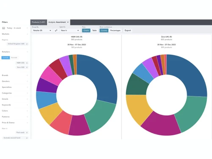Click the H&M (UK) (R) chart title
Screen dimensions: 212x159
[x=77, y=37]
